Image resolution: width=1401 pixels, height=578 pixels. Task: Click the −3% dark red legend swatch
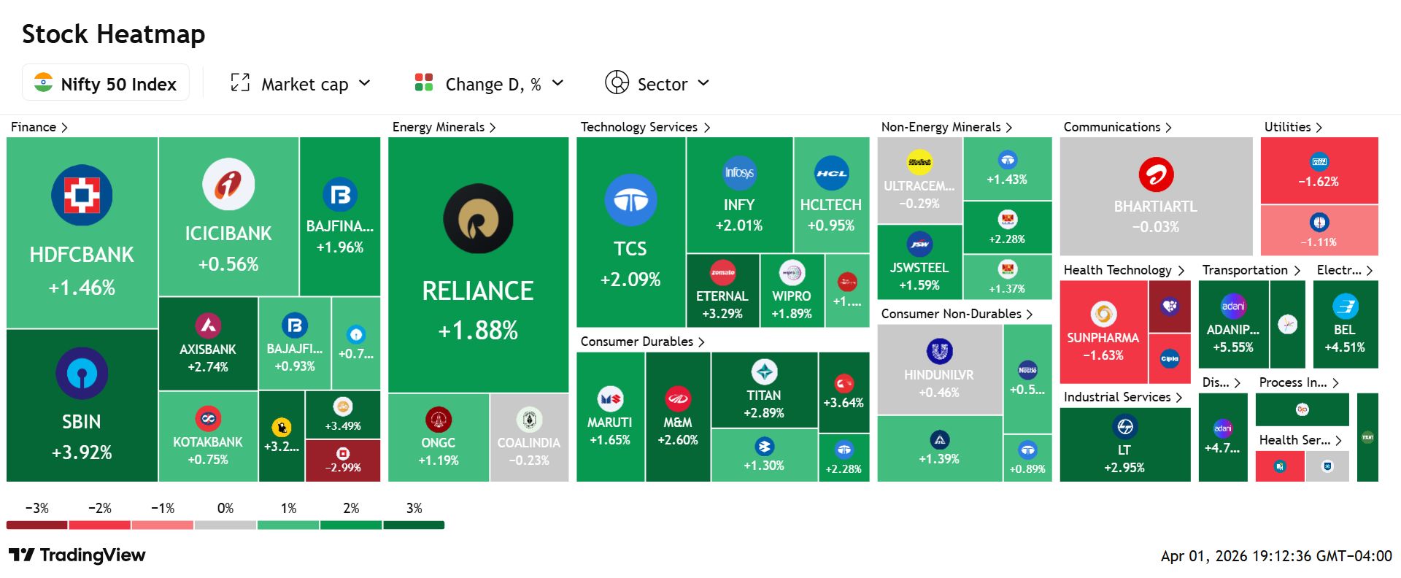[36, 525]
